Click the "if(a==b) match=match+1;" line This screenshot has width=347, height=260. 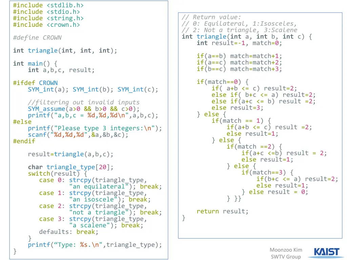click(240, 56)
